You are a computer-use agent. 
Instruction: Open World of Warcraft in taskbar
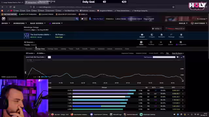131,114
